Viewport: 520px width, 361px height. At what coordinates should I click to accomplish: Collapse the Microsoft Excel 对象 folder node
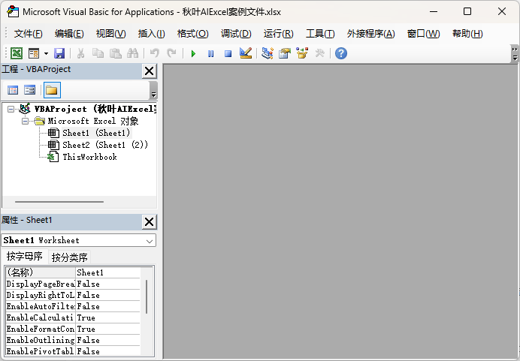[x=25, y=121]
